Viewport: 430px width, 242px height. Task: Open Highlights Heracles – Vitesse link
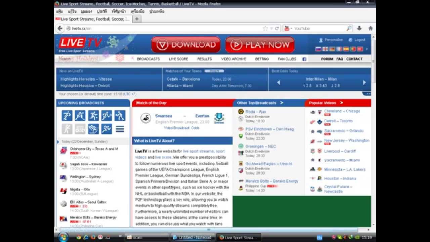[86, 79]
